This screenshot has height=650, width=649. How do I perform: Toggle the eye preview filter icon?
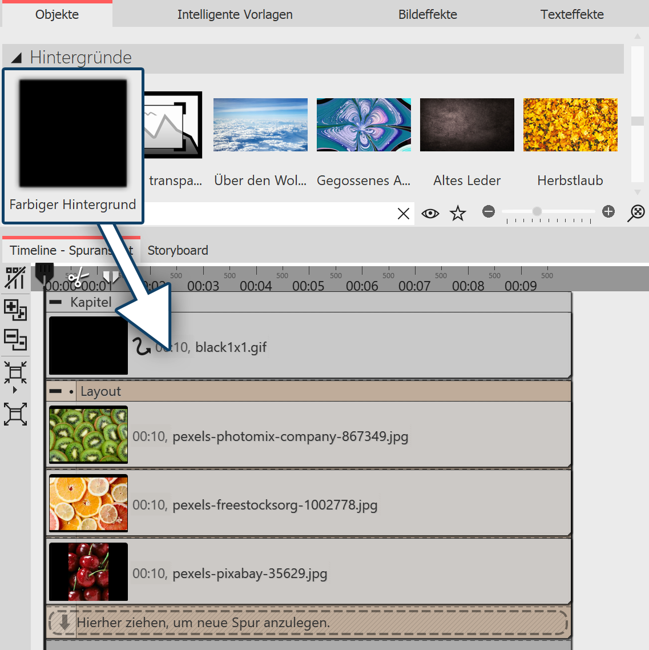(x=430, y=213)
